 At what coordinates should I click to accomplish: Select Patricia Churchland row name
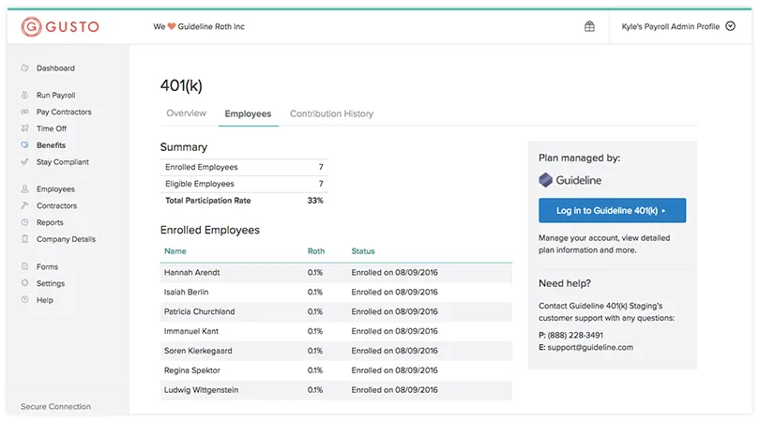pos(199,311)
